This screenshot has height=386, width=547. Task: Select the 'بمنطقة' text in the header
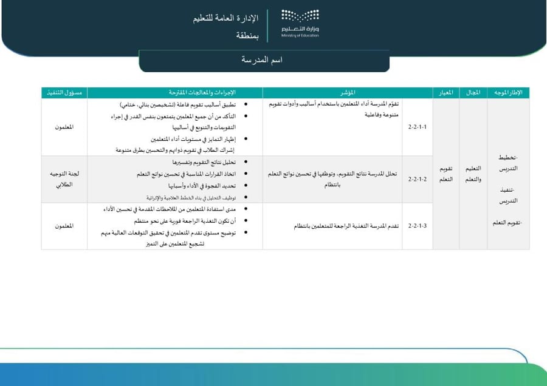pos(247,35)
